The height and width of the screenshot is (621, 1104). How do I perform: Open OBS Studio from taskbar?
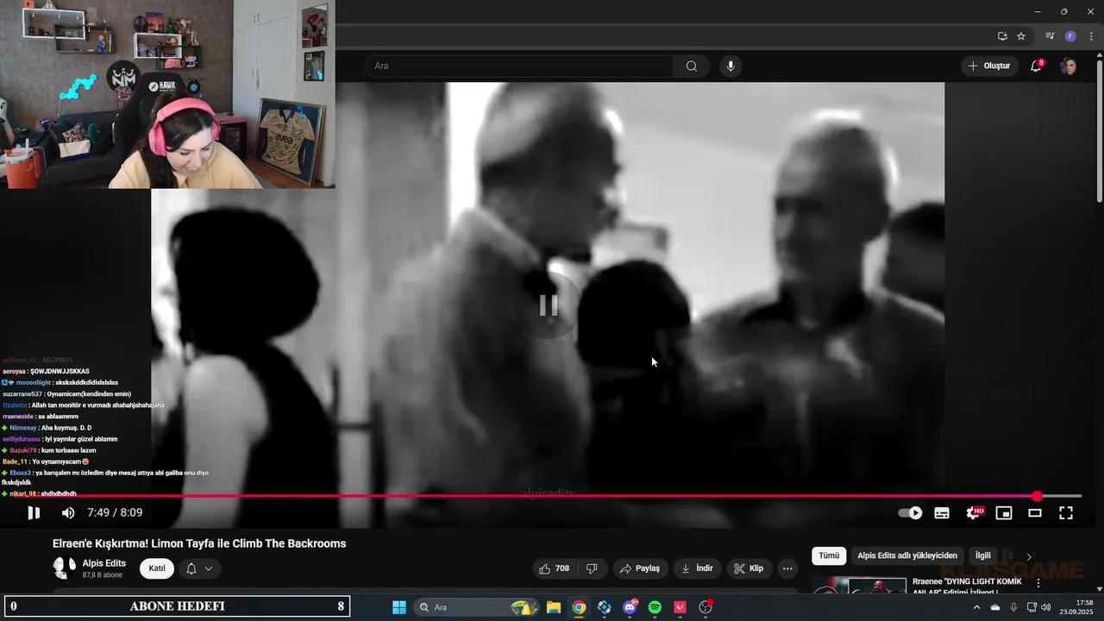(706, 607)
